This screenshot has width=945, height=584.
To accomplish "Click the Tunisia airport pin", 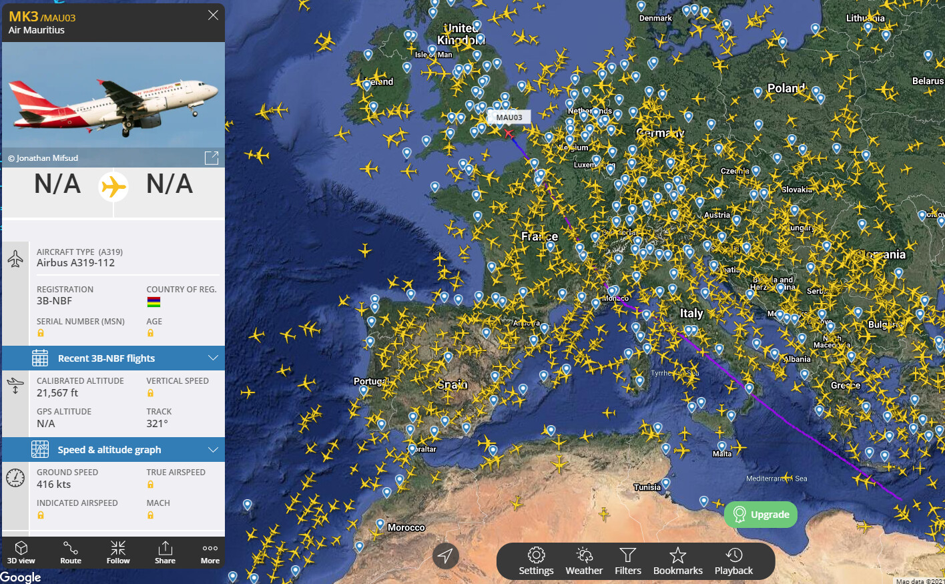I will pos(665,483).
